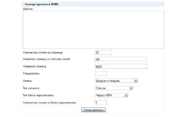Open the Тип блока перелинковки dropdown
The height and width of the screenshot is (117, 186).
(111, 95)
